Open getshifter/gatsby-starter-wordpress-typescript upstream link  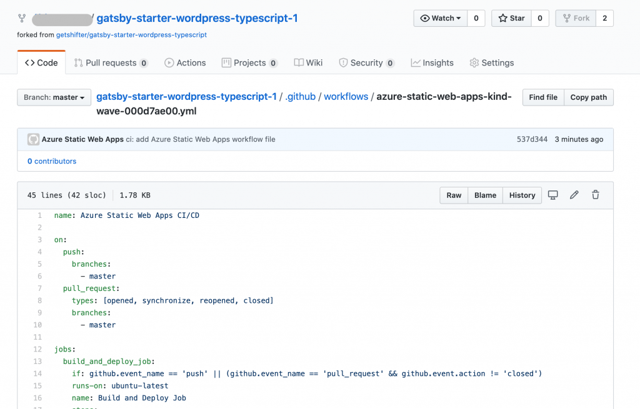[131, 35]
